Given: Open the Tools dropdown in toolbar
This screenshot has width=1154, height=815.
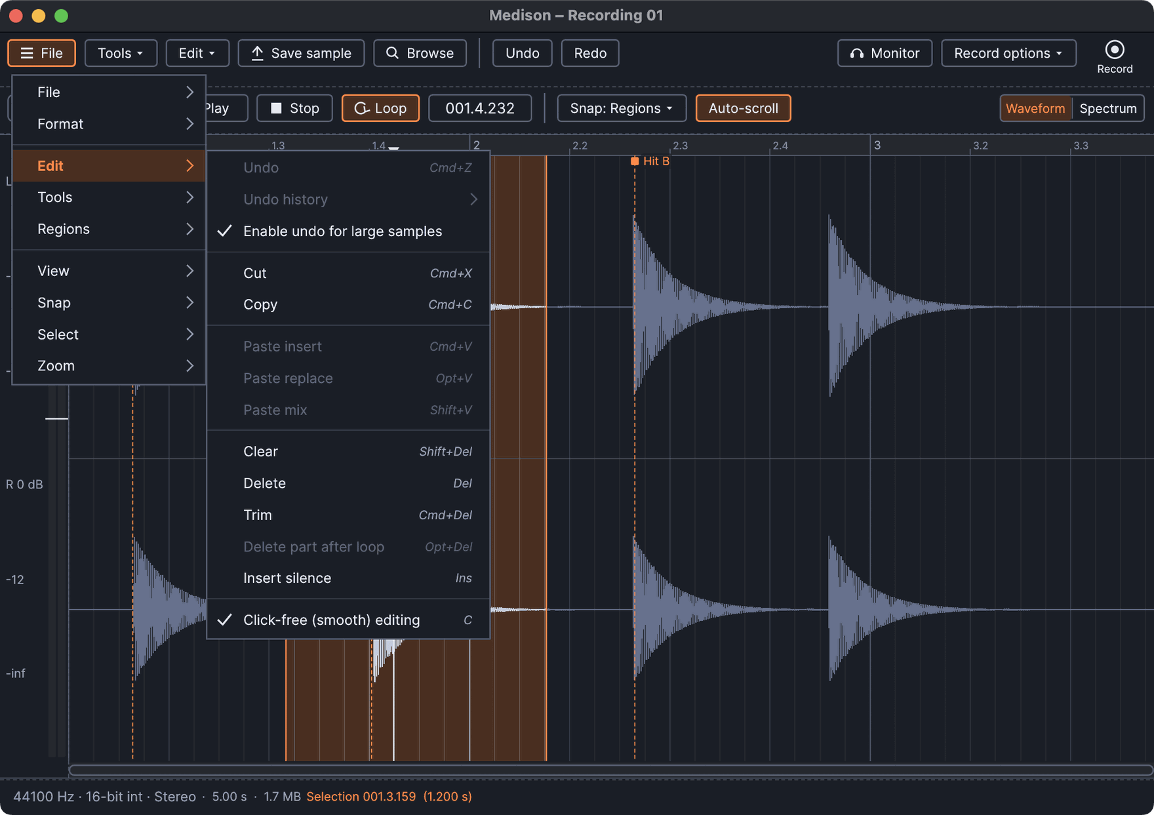Looking at the screenshot, I should point(121,53).
